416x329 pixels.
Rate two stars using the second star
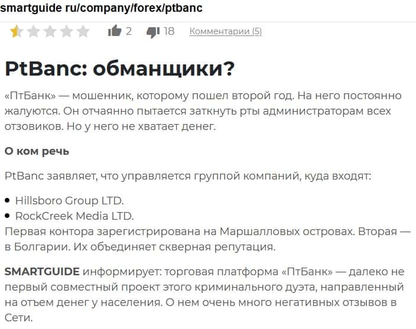(x=32, y=31)
